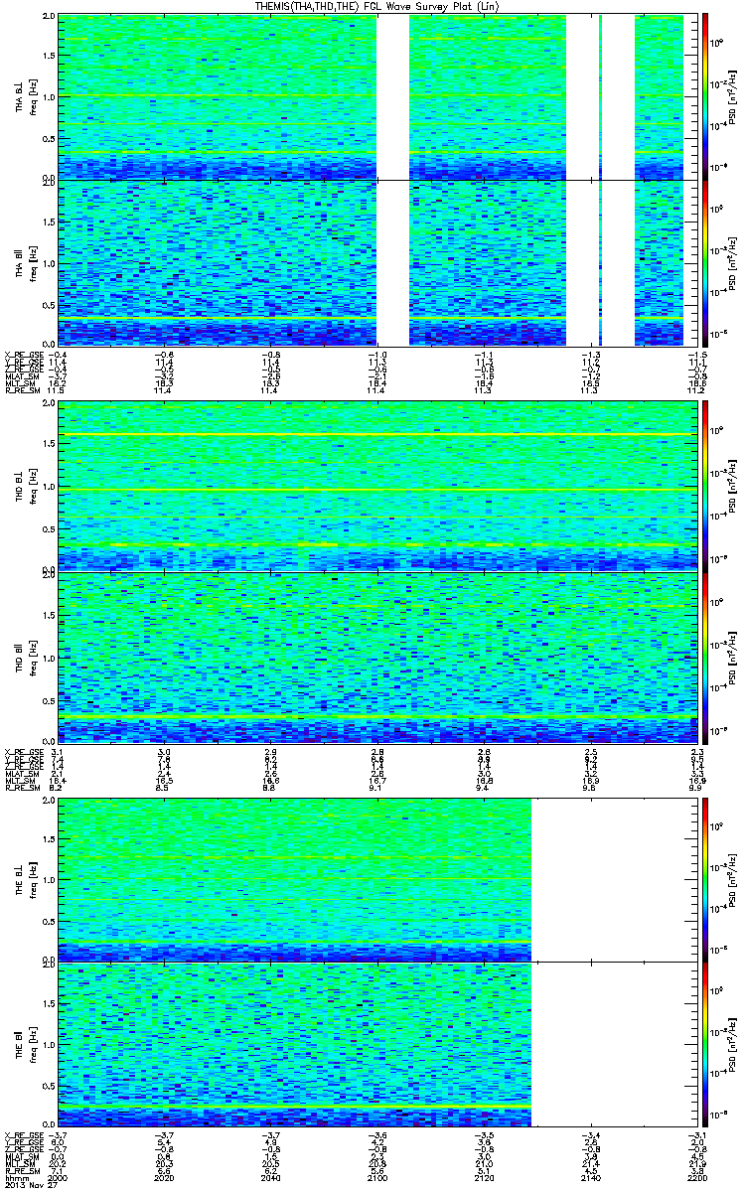The image size is (745, 1192).
Task: Click the THD BII spectrogram panel
Action: [375, 657]
